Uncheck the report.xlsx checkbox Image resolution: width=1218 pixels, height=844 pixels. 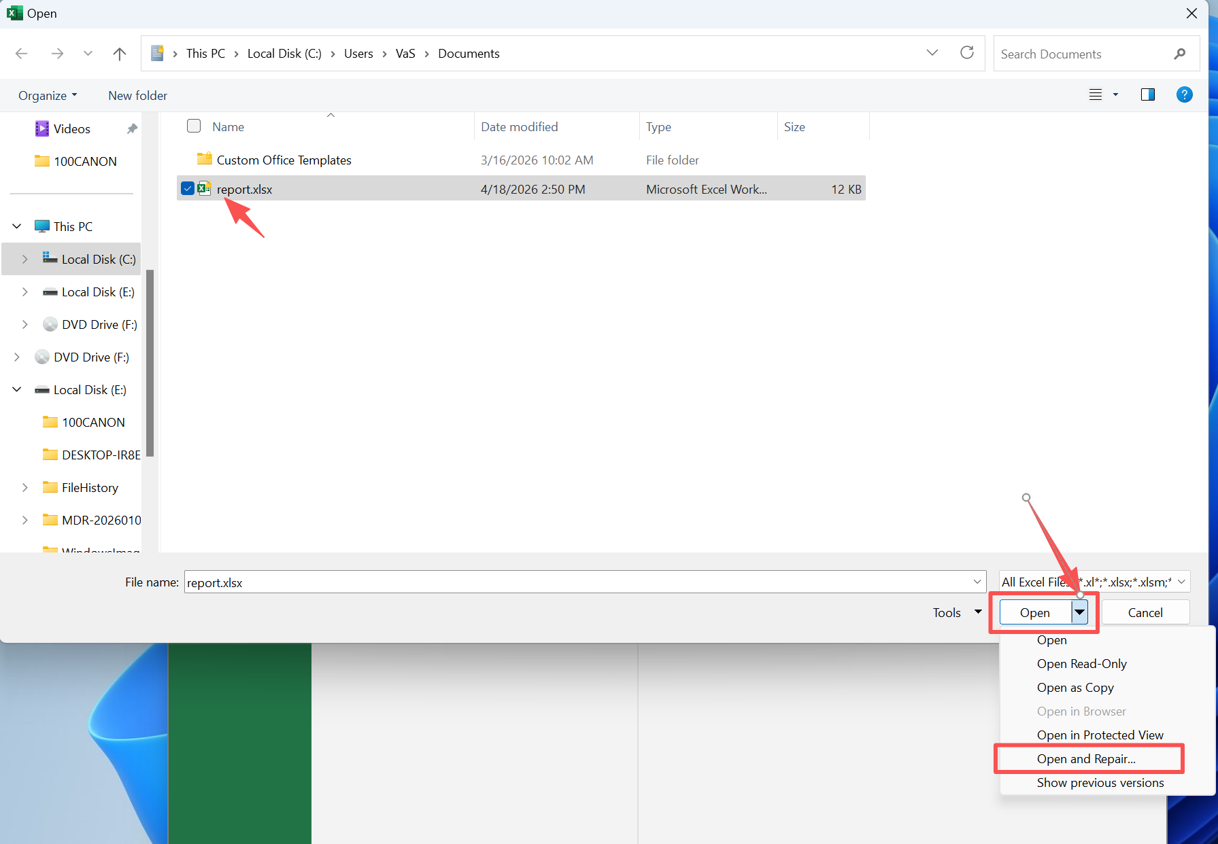[188, 188]
